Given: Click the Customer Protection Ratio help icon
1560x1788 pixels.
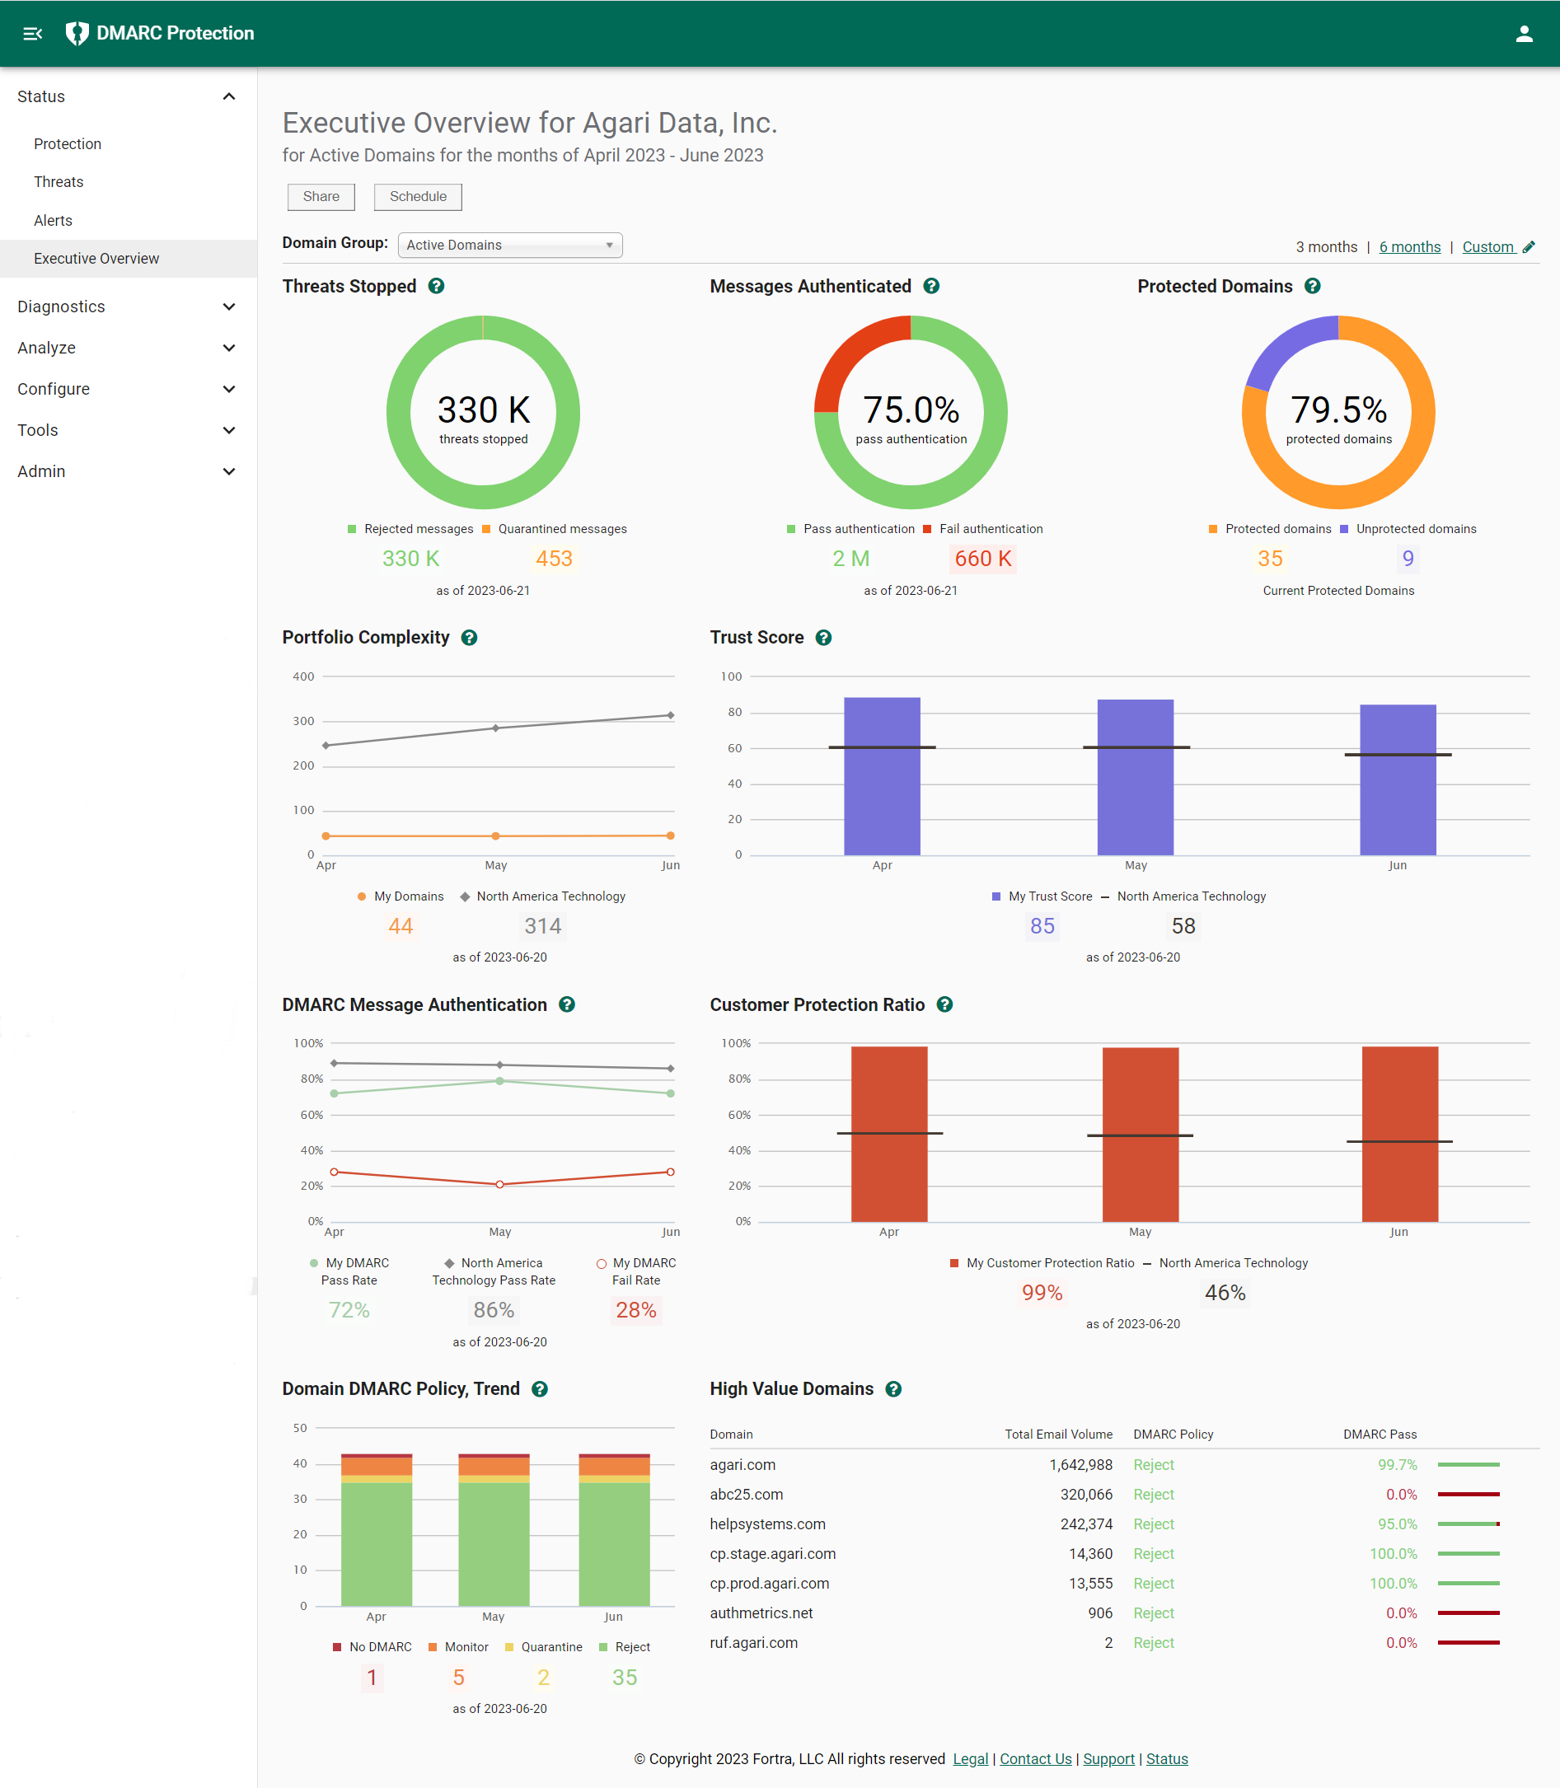Looking at the screenshot, I should pos(944,1004).
